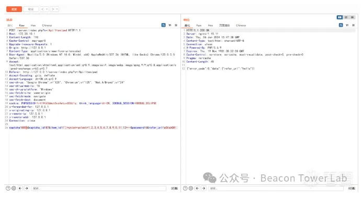Viewport: 363px width, 199px height.
Task: Focus the request panel search field
Action: point(99,189)
